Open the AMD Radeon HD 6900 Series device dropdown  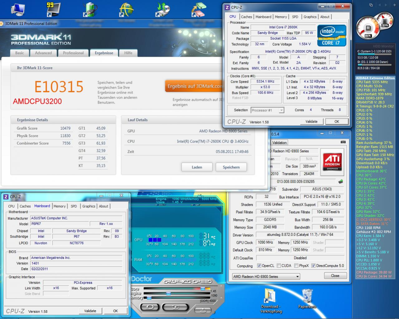266,276
